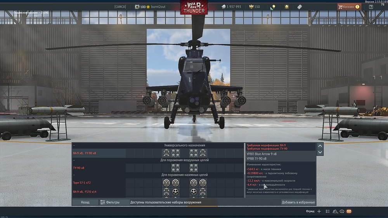
Task: Click the Назад back button
Action: [x=85, y=202]
